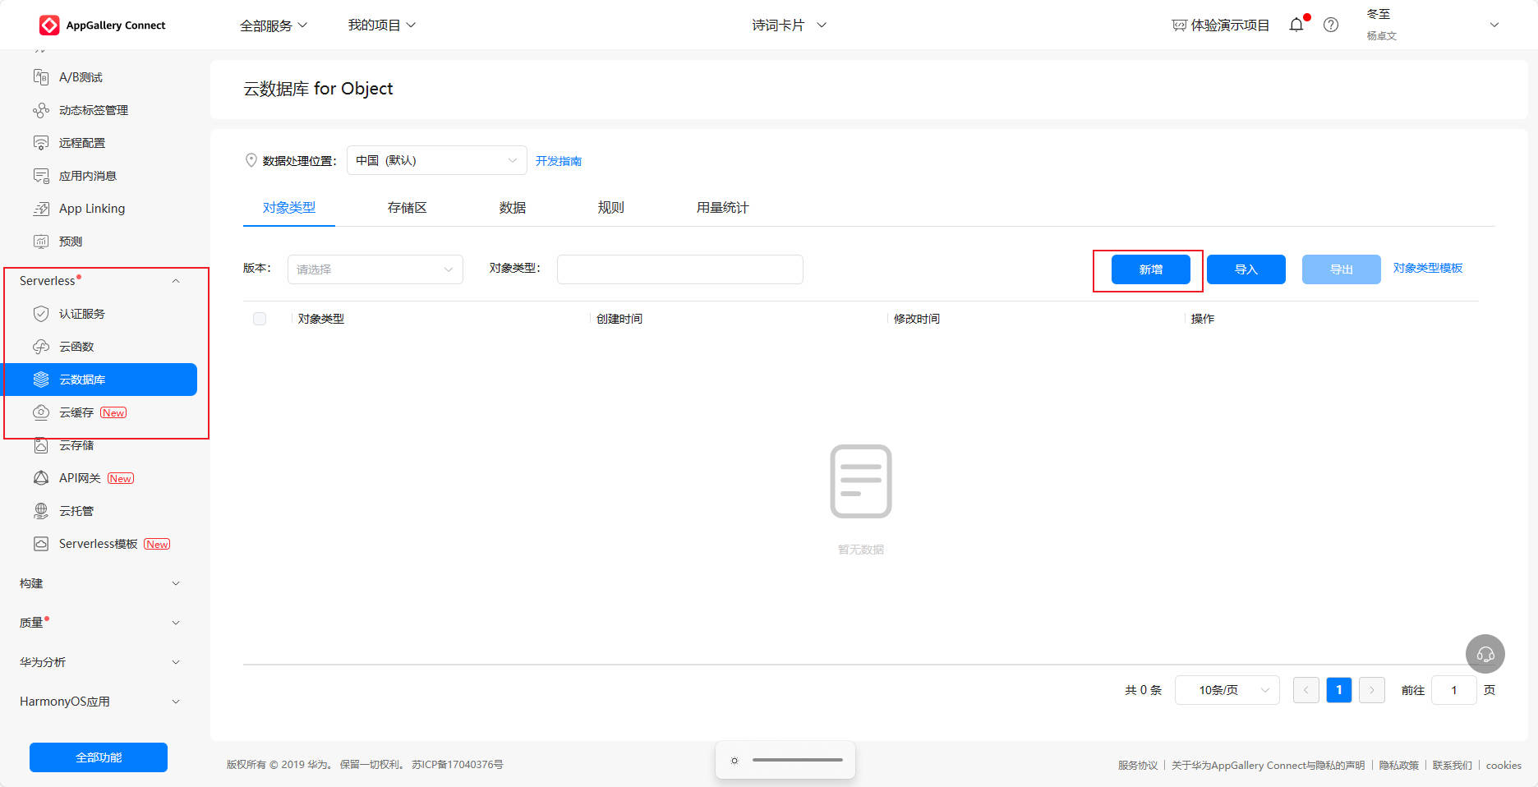Open the 全部服务 dropdown
1538x787 pixels.
tap(274, 25)
